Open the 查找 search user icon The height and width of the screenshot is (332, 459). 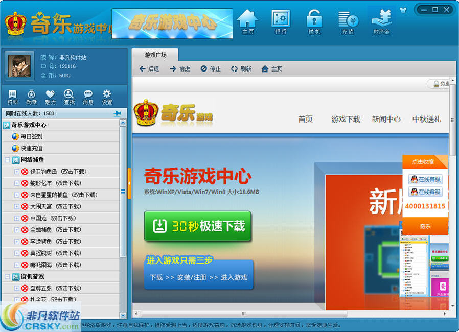69,97
